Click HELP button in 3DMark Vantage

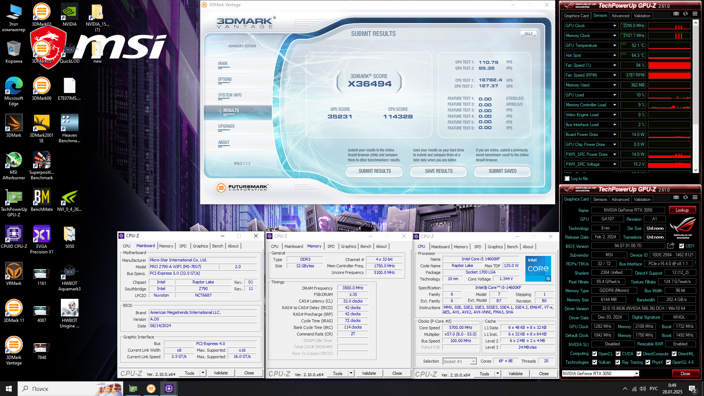[528, 34]
